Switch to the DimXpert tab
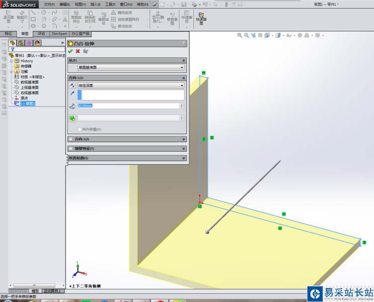Viewport: 374px width, 302px height. click(59, 34)
